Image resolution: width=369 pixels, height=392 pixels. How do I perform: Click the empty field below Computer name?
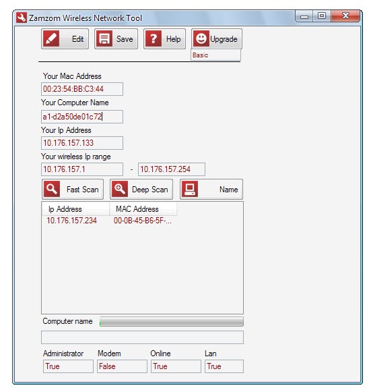point(142,337)
